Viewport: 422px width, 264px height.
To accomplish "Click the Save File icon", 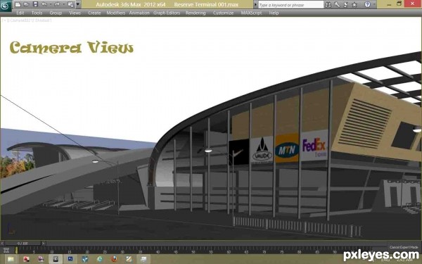I will tap(35, 4).
